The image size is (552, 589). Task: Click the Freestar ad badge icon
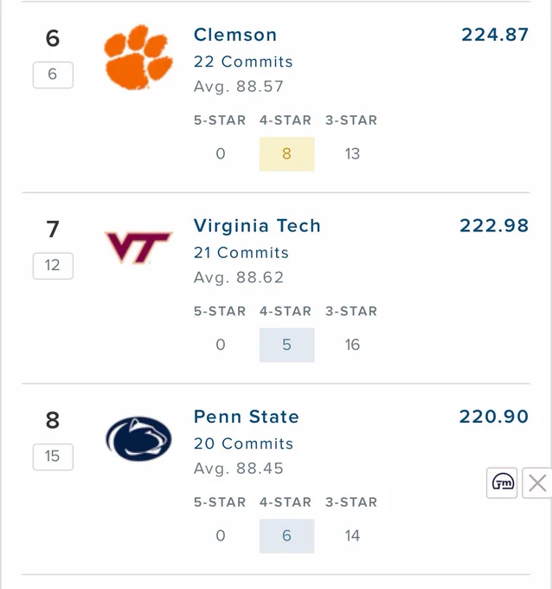(x=502, y=482)
